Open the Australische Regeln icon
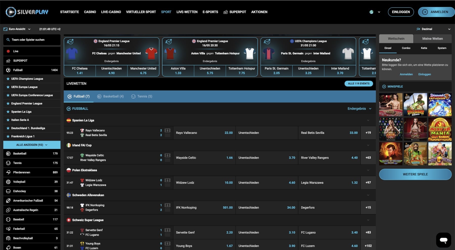The height and width of the screenshot is (250, 455). (8, 210)
